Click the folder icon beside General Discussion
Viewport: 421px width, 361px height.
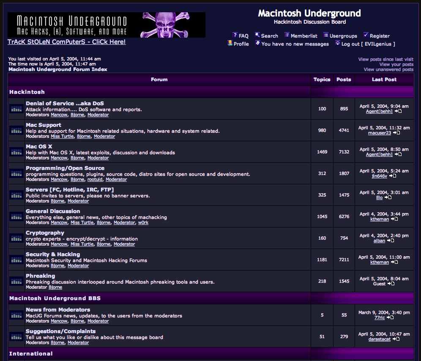[16, 216]
